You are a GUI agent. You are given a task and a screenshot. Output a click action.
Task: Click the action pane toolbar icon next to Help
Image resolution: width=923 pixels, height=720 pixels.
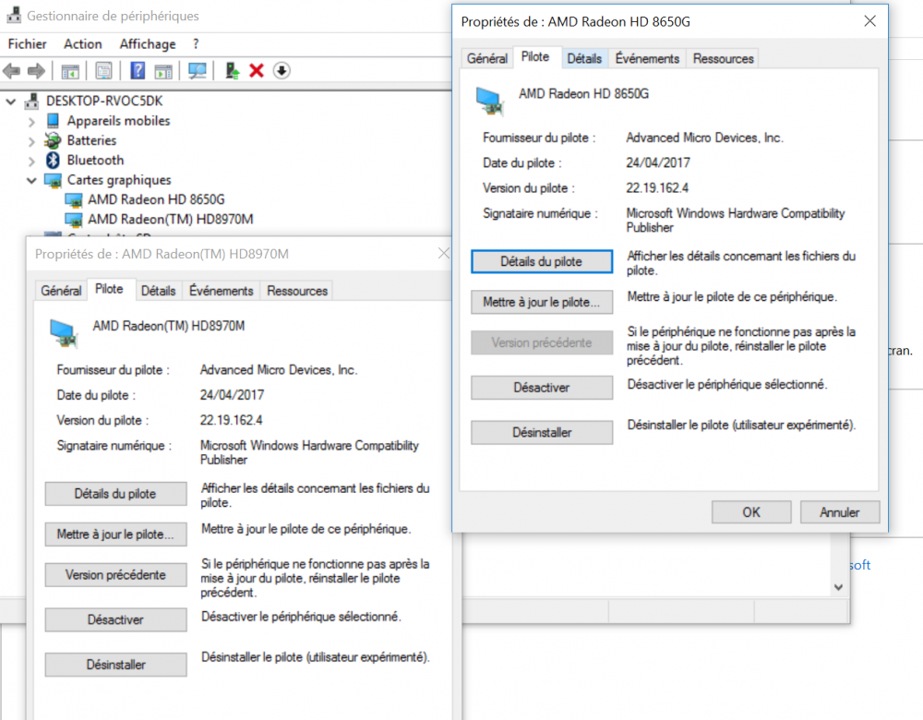point(163,71)
